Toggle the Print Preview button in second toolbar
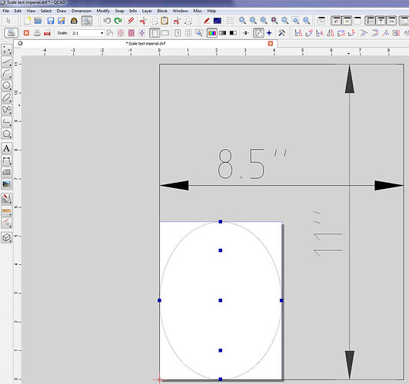 12,33
